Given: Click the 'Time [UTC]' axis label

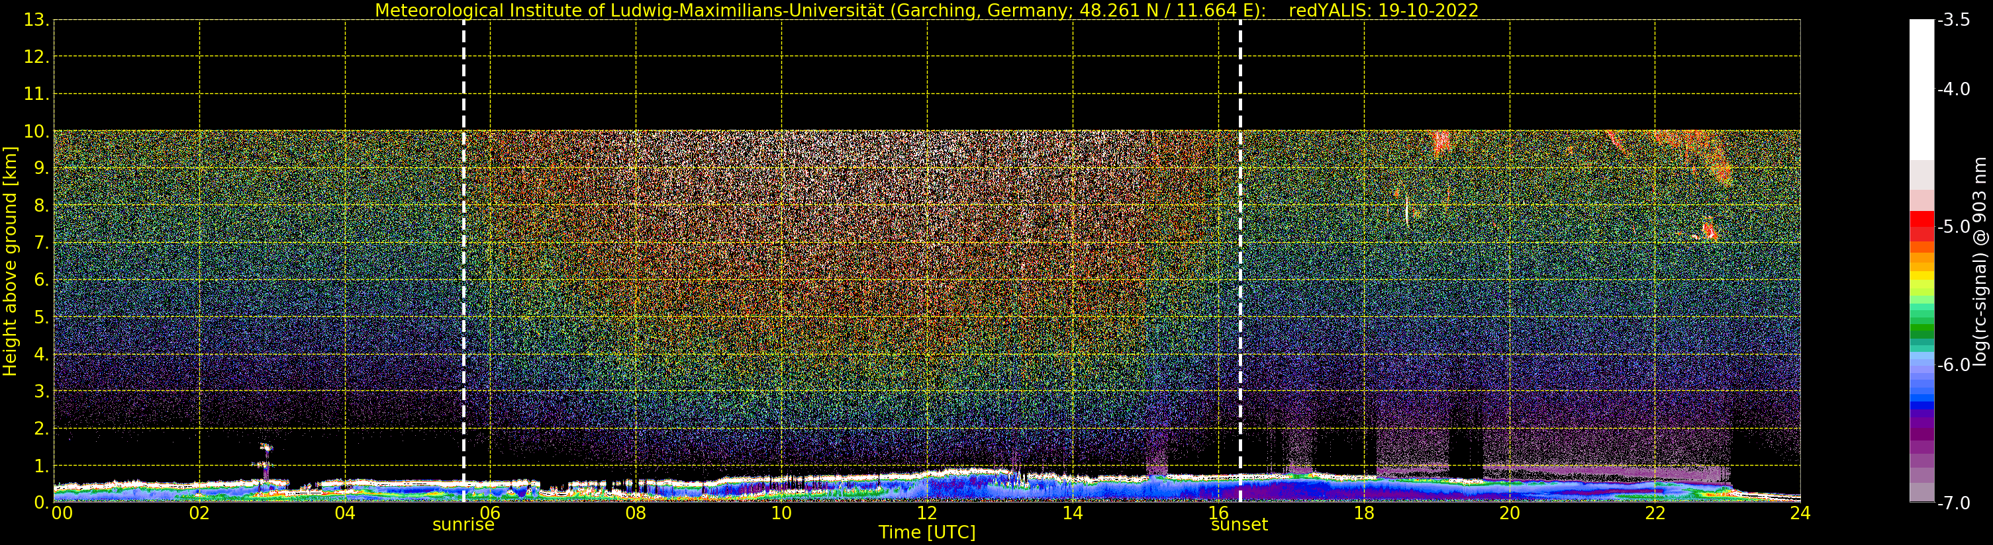Looking at the screenshot, I should (x=926, y=532).
